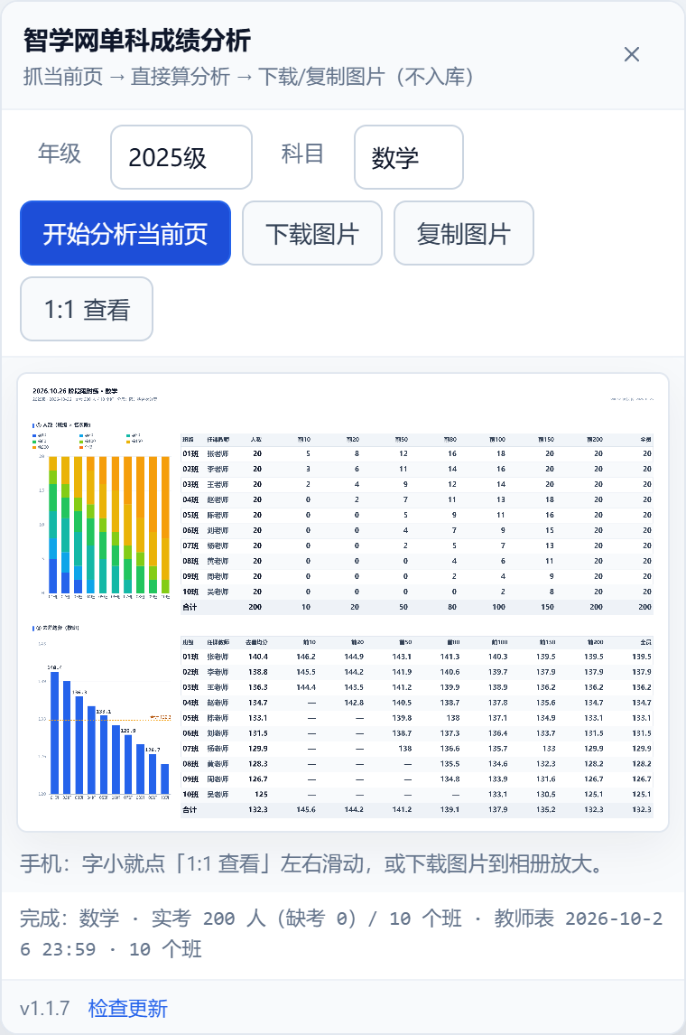686x1035 pixels.
Task: Click the title 智学网单科成绩分析
Action: (137, 41)
